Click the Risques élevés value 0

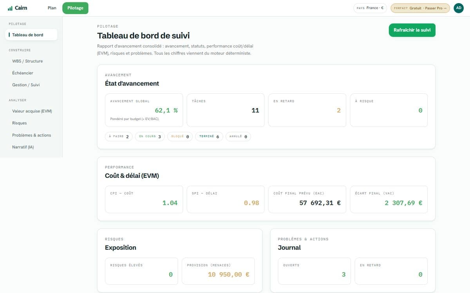171,275
